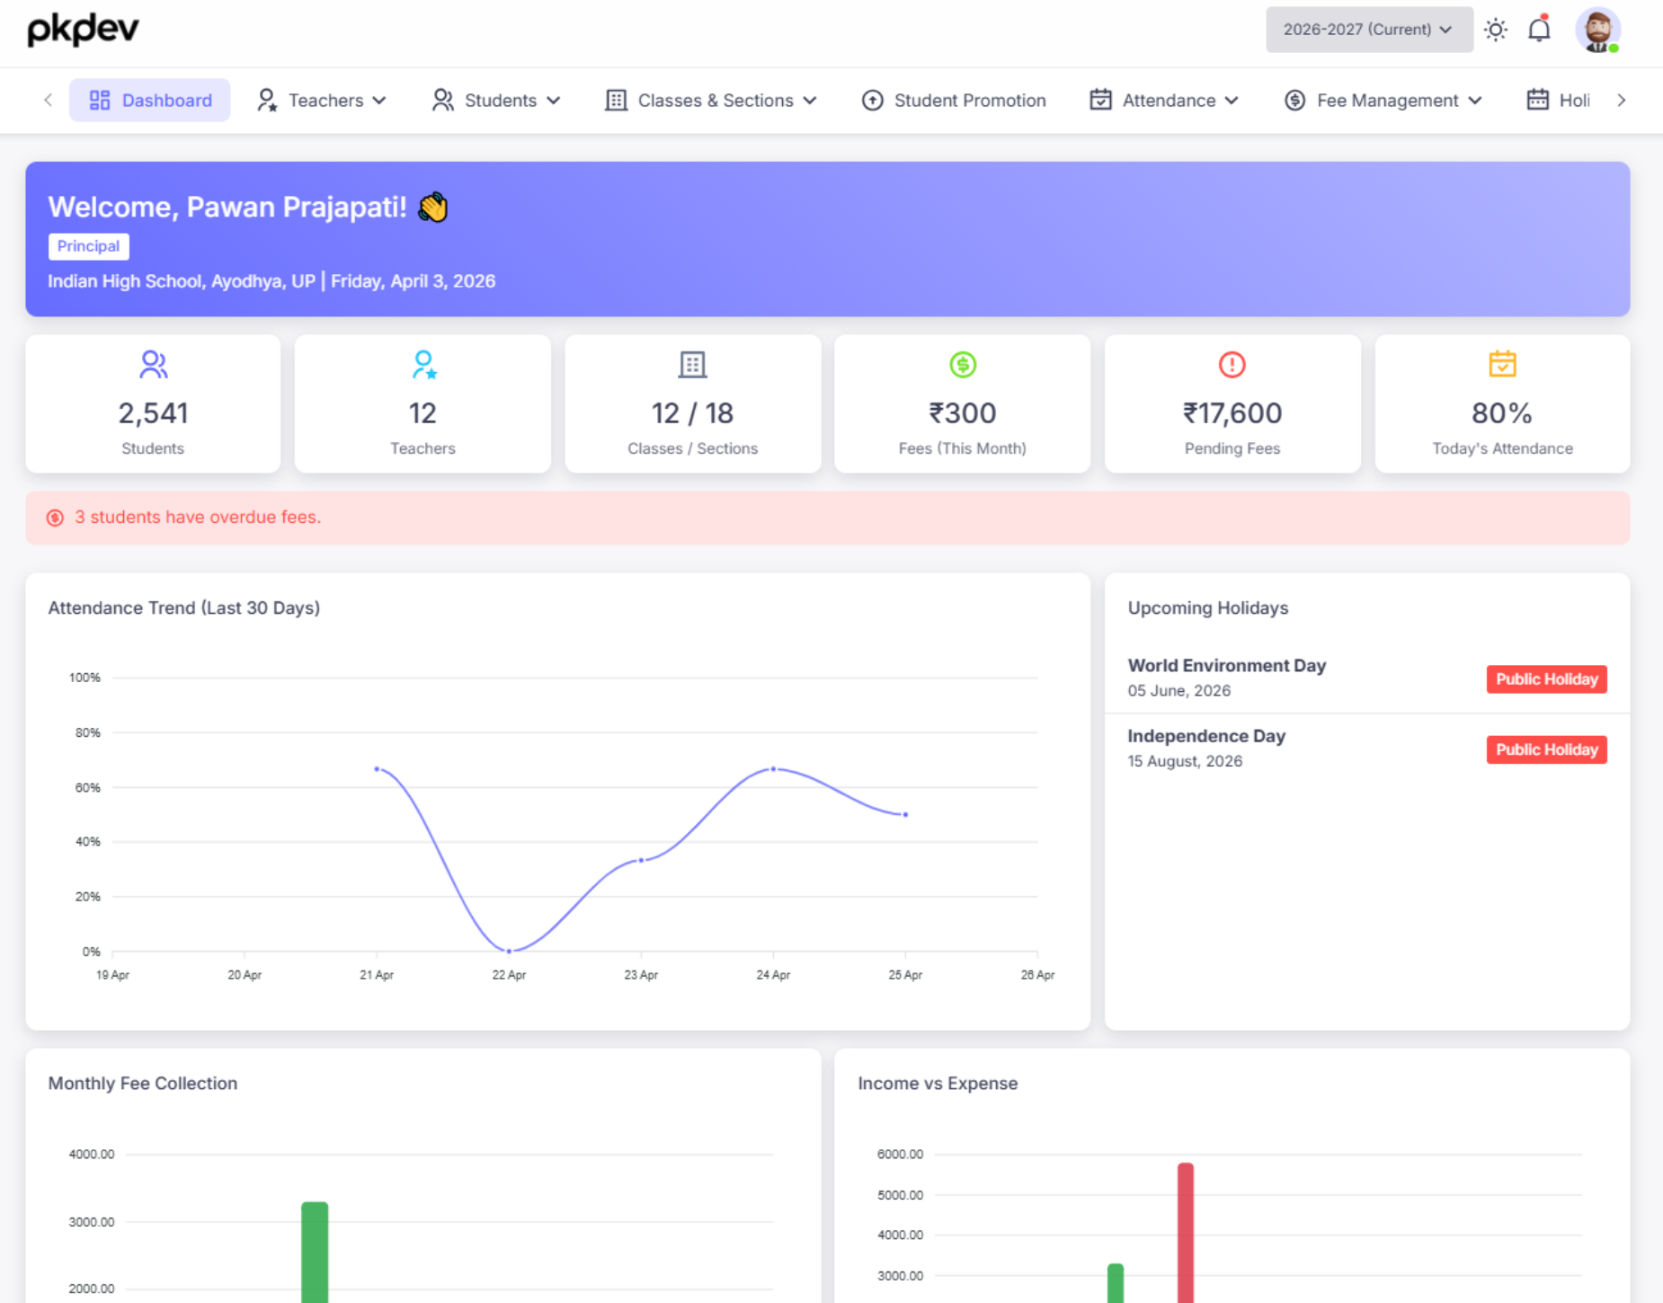Open the Students menu

[497, 100]
